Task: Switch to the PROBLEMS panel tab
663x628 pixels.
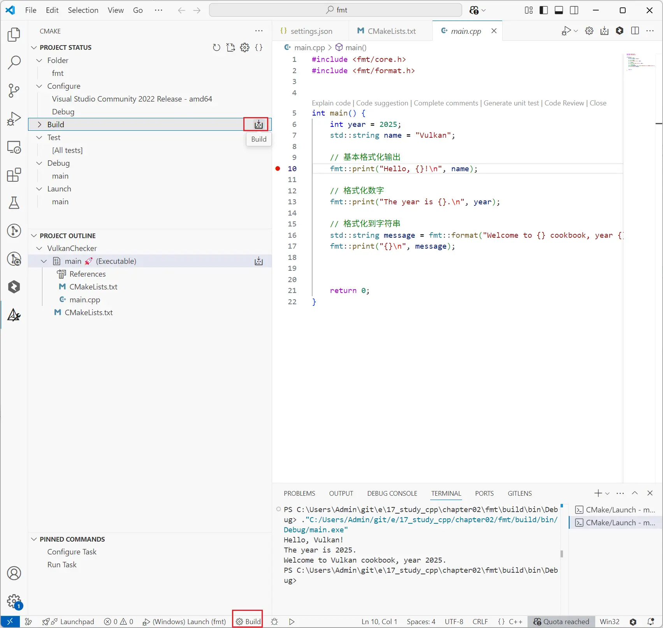Action: (299, 493)
